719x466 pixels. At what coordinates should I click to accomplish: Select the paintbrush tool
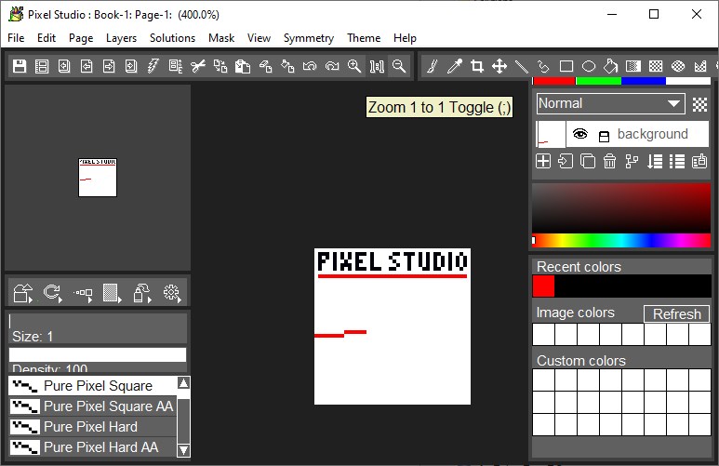pyautogui.click(x=432, y=67)
